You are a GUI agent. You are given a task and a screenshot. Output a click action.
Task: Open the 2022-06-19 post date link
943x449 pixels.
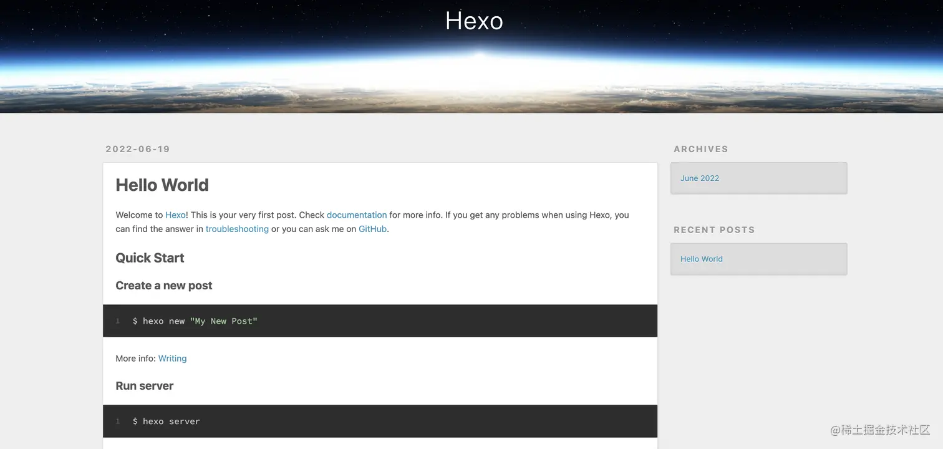click(138, 149)
